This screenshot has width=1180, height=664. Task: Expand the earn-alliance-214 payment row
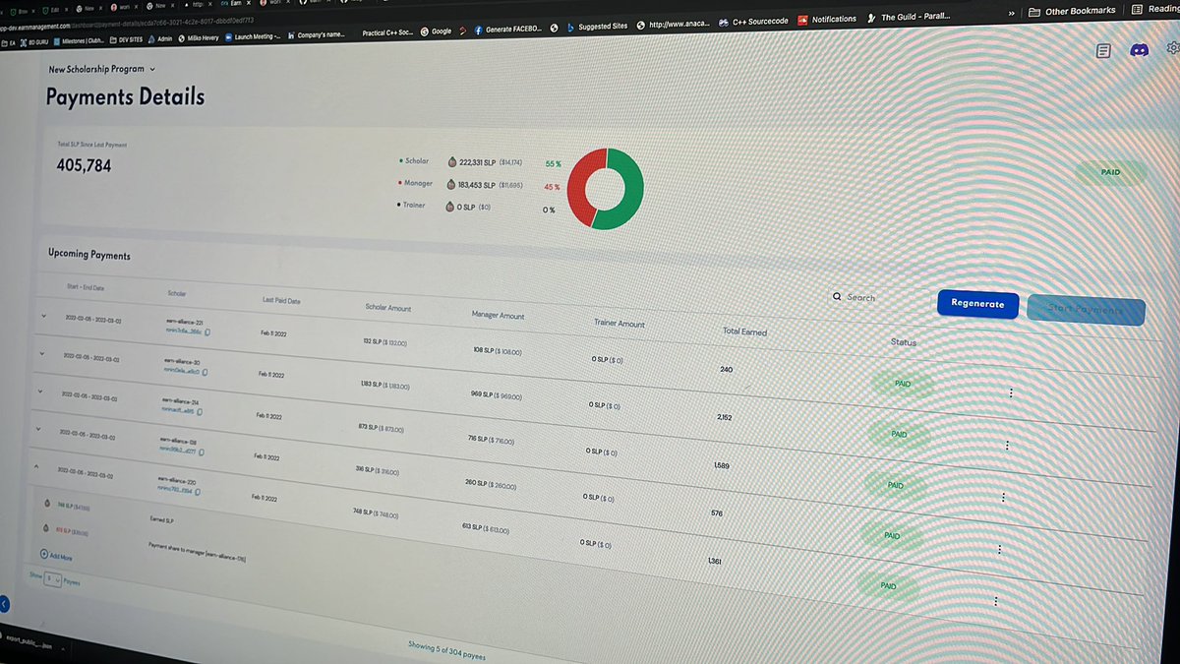pyautogui.click(x=39, y=391)
